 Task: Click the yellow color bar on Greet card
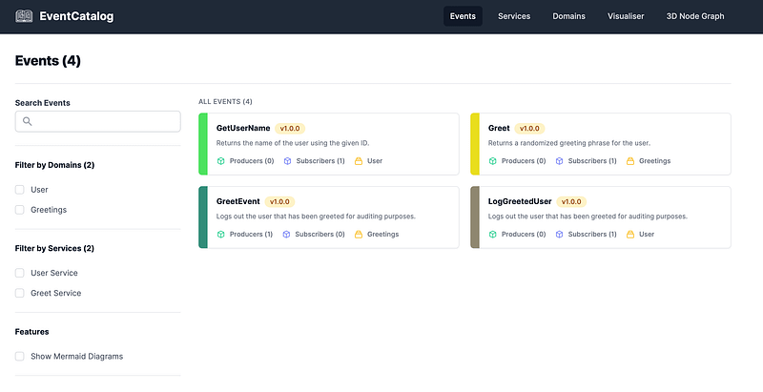[x=475, y=144]
